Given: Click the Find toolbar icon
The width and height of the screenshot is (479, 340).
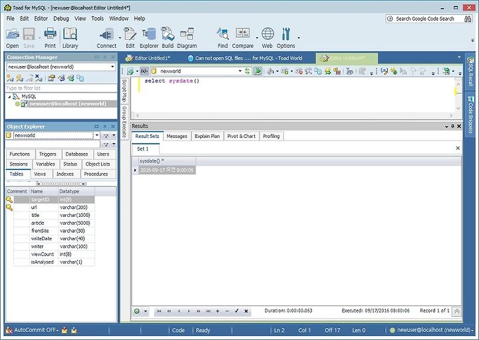Looking at the screenshot, I should tap(223, 38).
